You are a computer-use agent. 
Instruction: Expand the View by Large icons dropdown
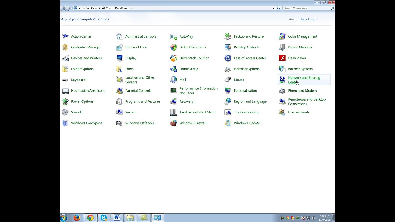tap(309, 19)
